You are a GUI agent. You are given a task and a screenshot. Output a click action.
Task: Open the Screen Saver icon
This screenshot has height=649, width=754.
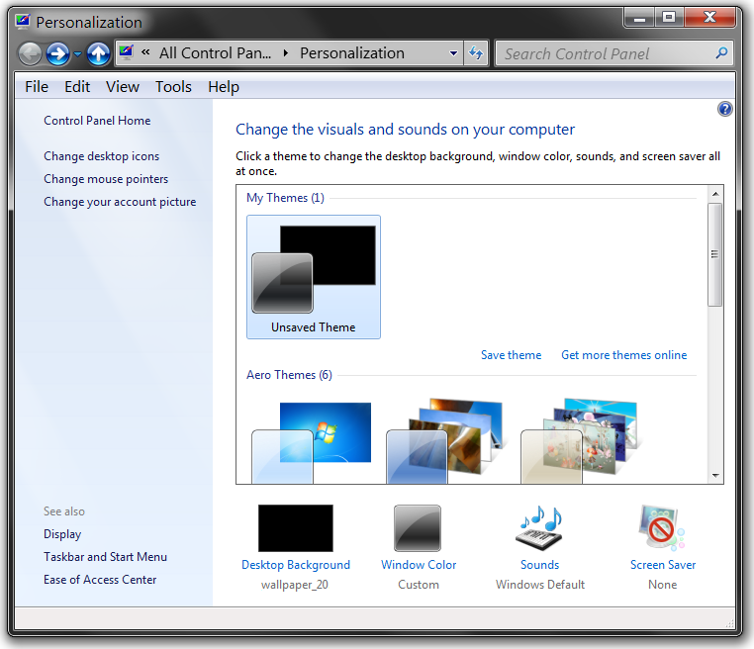click(x=662, y=528)
